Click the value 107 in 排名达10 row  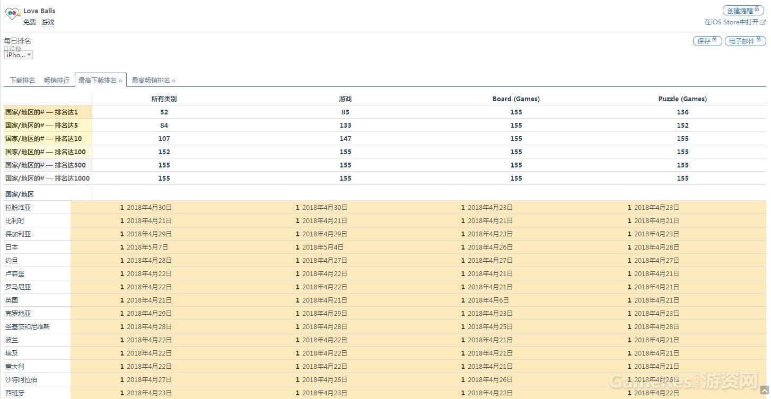click(164, 139)
